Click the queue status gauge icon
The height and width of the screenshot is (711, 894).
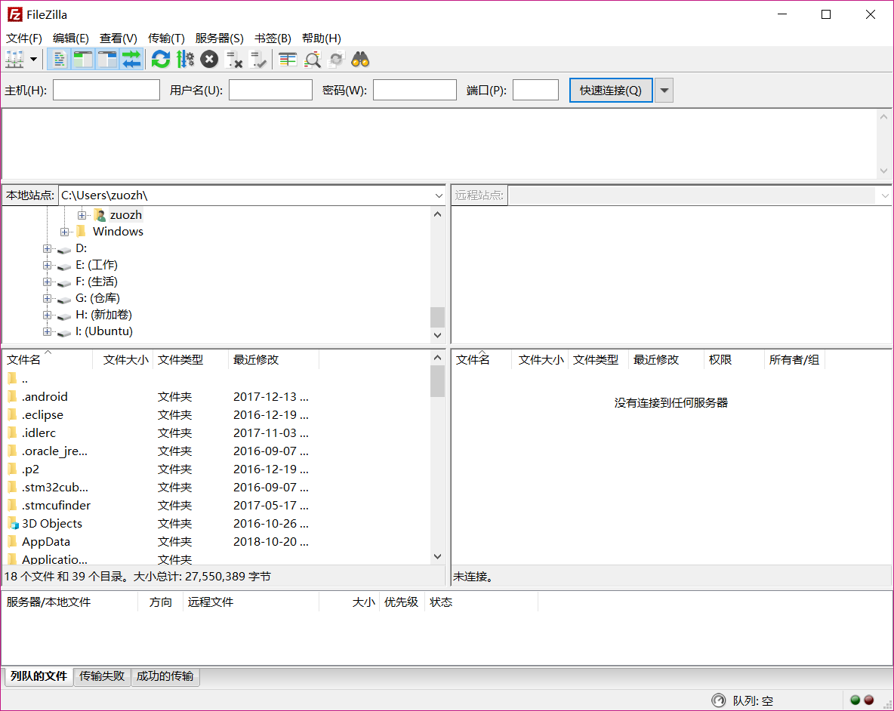click(718, 700)
